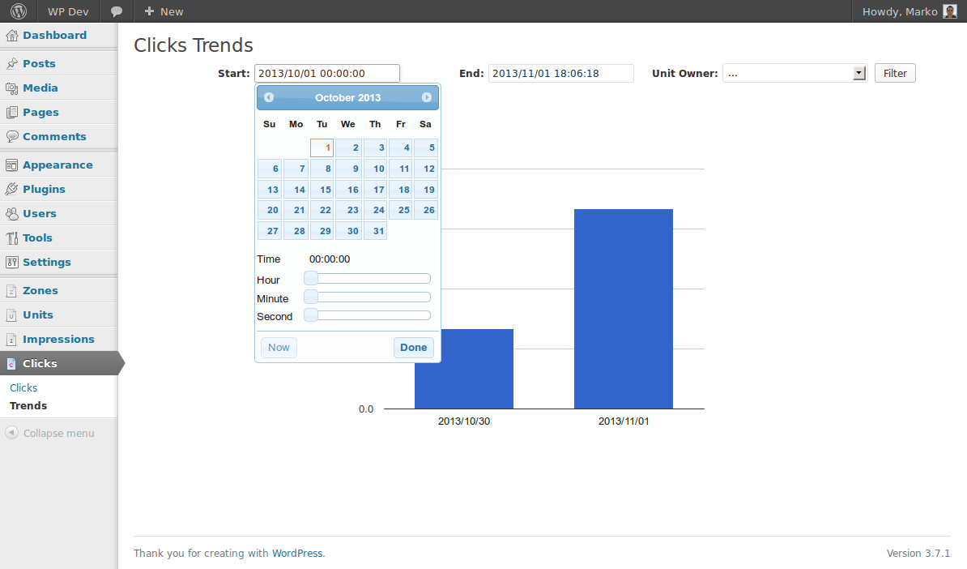This screenshot has width=967, height=569.
Task: Open the Plugins menu
Action: [x=44, y=190]
